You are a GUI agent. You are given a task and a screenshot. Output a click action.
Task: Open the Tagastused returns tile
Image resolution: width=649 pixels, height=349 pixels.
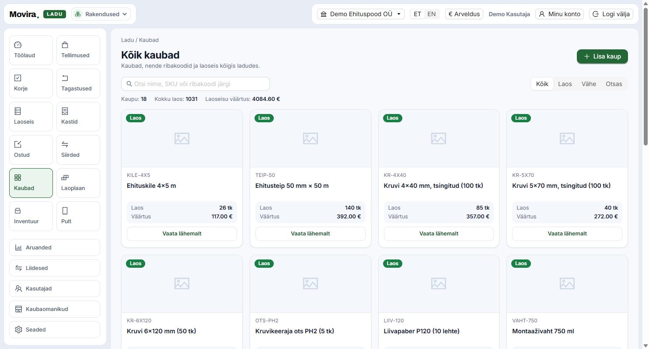(78, 83)
